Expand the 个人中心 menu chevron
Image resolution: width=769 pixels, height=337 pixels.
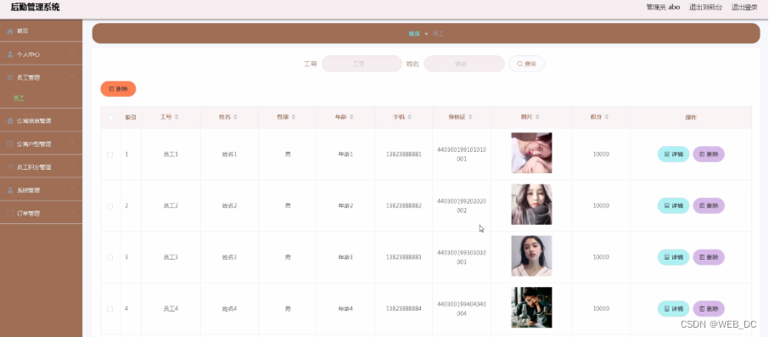coord(72,53)
